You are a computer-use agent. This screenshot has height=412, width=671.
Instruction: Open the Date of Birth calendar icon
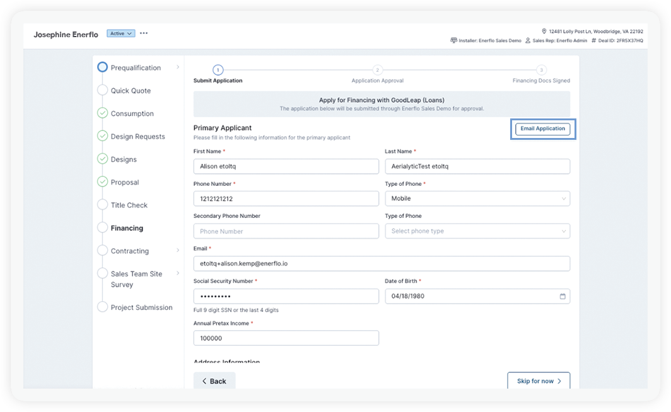click(563, 296)
